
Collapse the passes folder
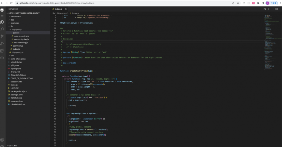(28, 33)
